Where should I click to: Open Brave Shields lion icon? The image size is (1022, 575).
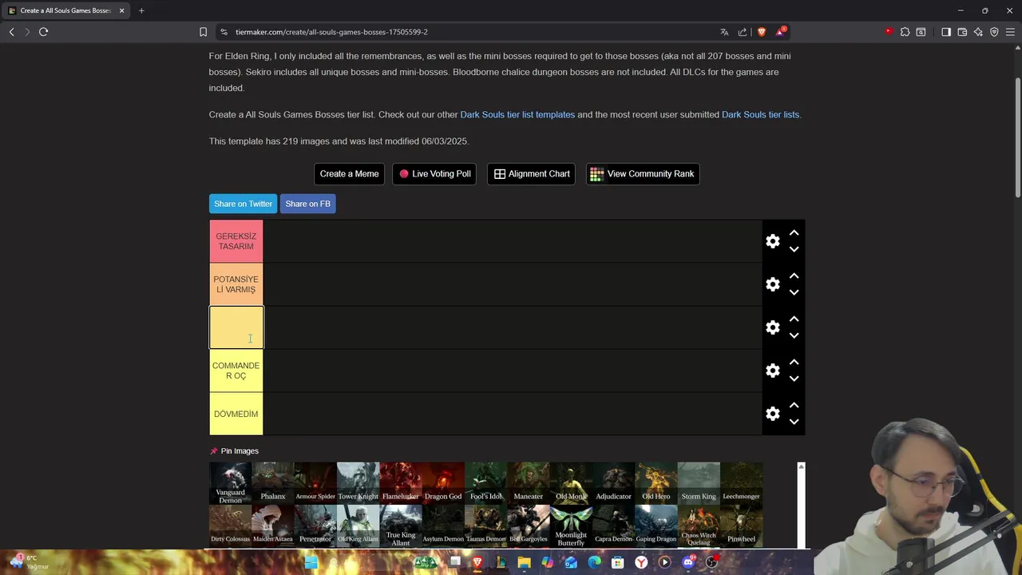tap(761, 32)
